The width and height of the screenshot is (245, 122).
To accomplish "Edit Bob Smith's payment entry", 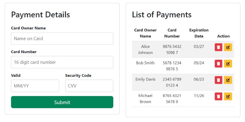I will pos(228,64).
